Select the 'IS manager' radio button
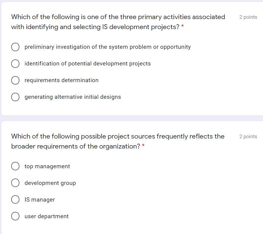 pos(15,199)
